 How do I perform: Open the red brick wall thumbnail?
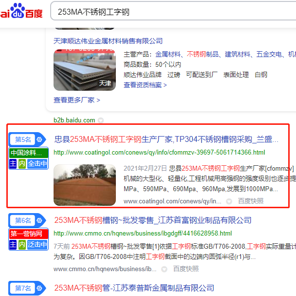85,185
